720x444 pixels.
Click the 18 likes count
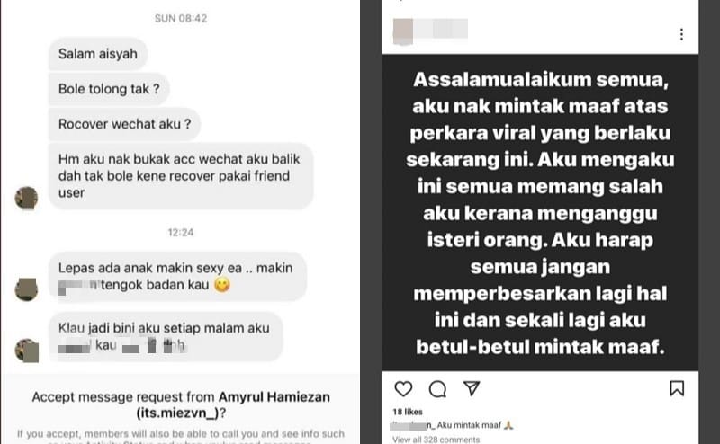click(408, 412)
